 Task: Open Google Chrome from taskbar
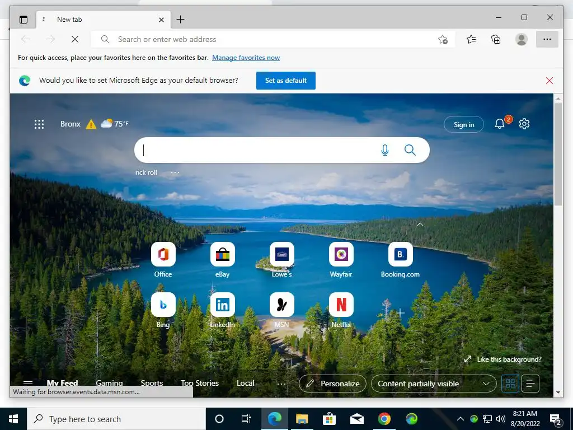(x=384, y=419)
